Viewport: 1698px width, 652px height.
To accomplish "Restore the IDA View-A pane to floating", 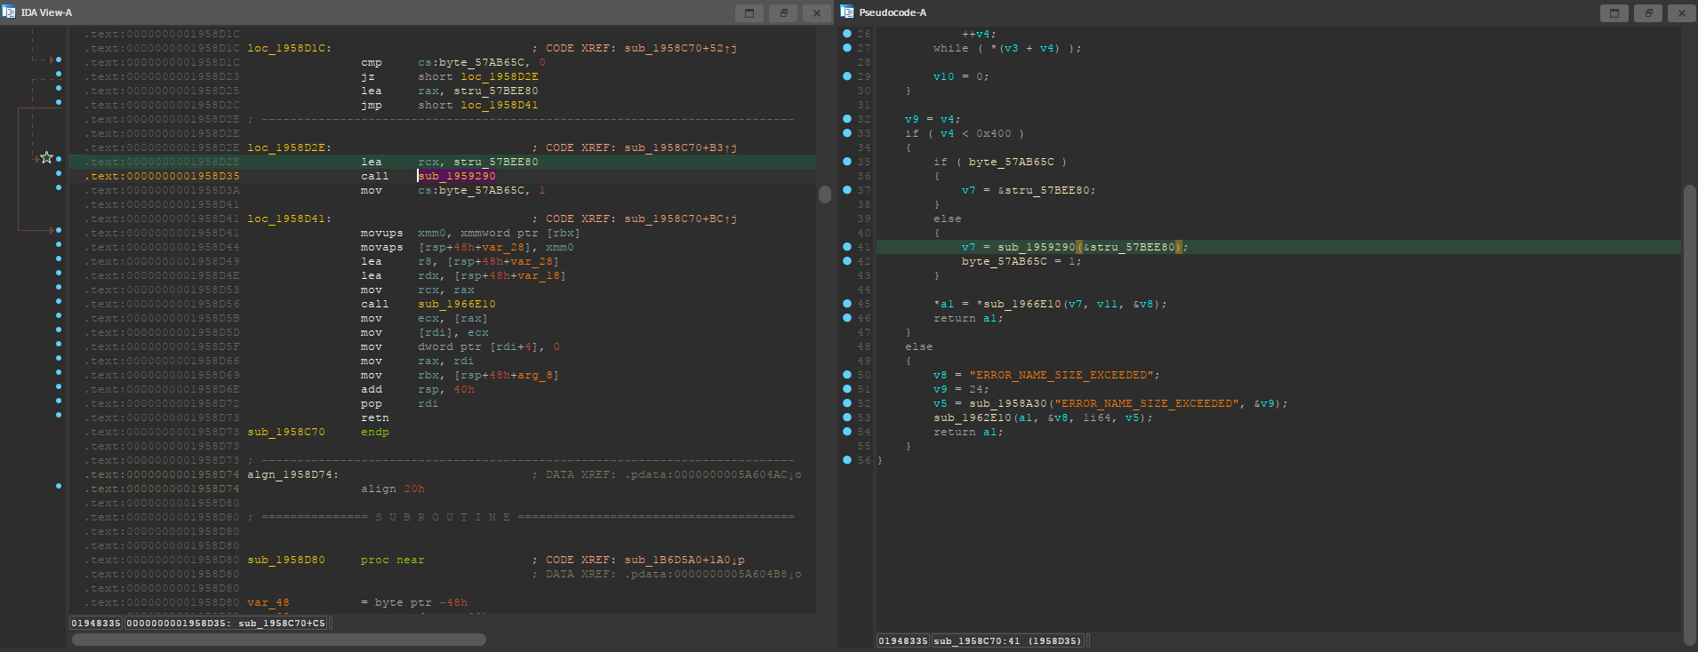I will (783, 12).
